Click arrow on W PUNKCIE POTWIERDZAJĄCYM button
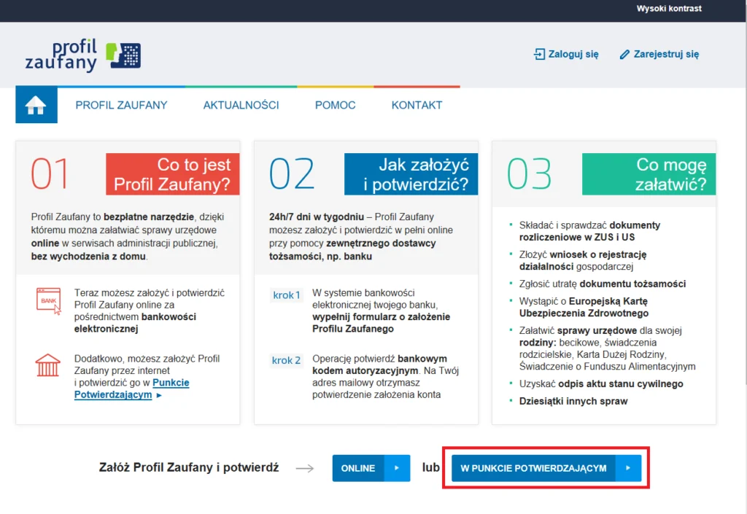Viewport: 747px width, 514px height. click(628, 468)
